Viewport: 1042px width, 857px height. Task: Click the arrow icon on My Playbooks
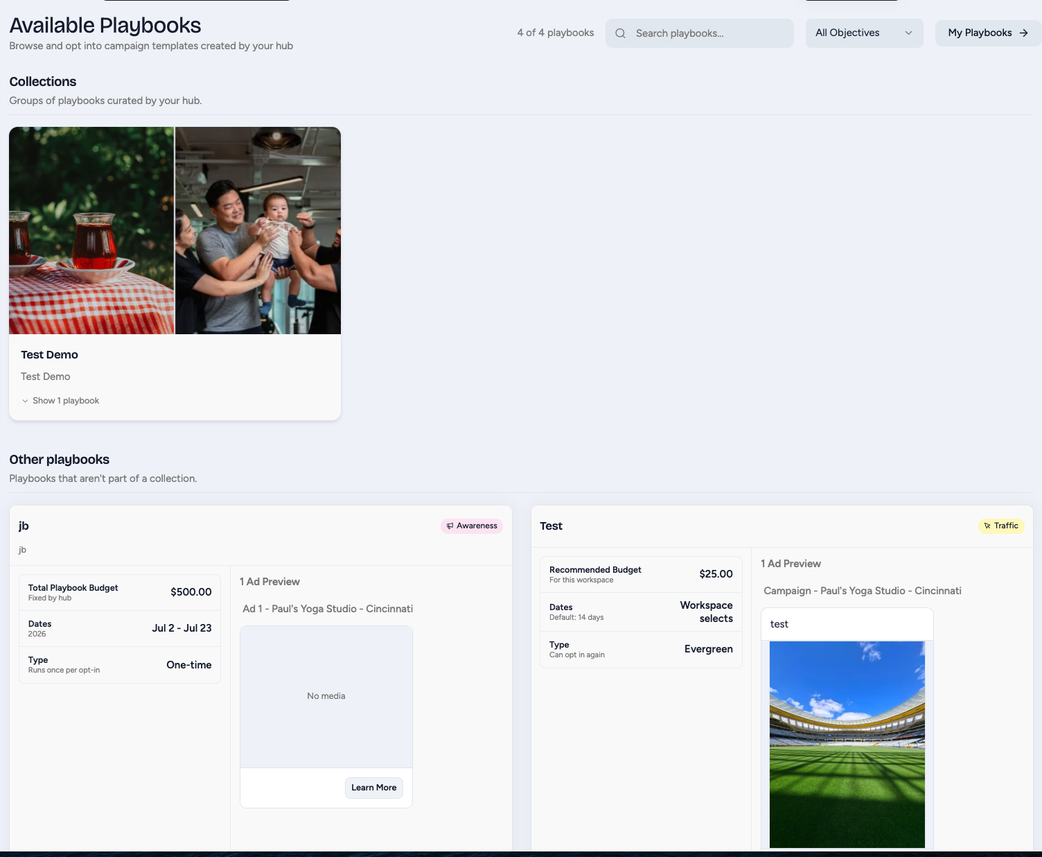[1023, 33]
